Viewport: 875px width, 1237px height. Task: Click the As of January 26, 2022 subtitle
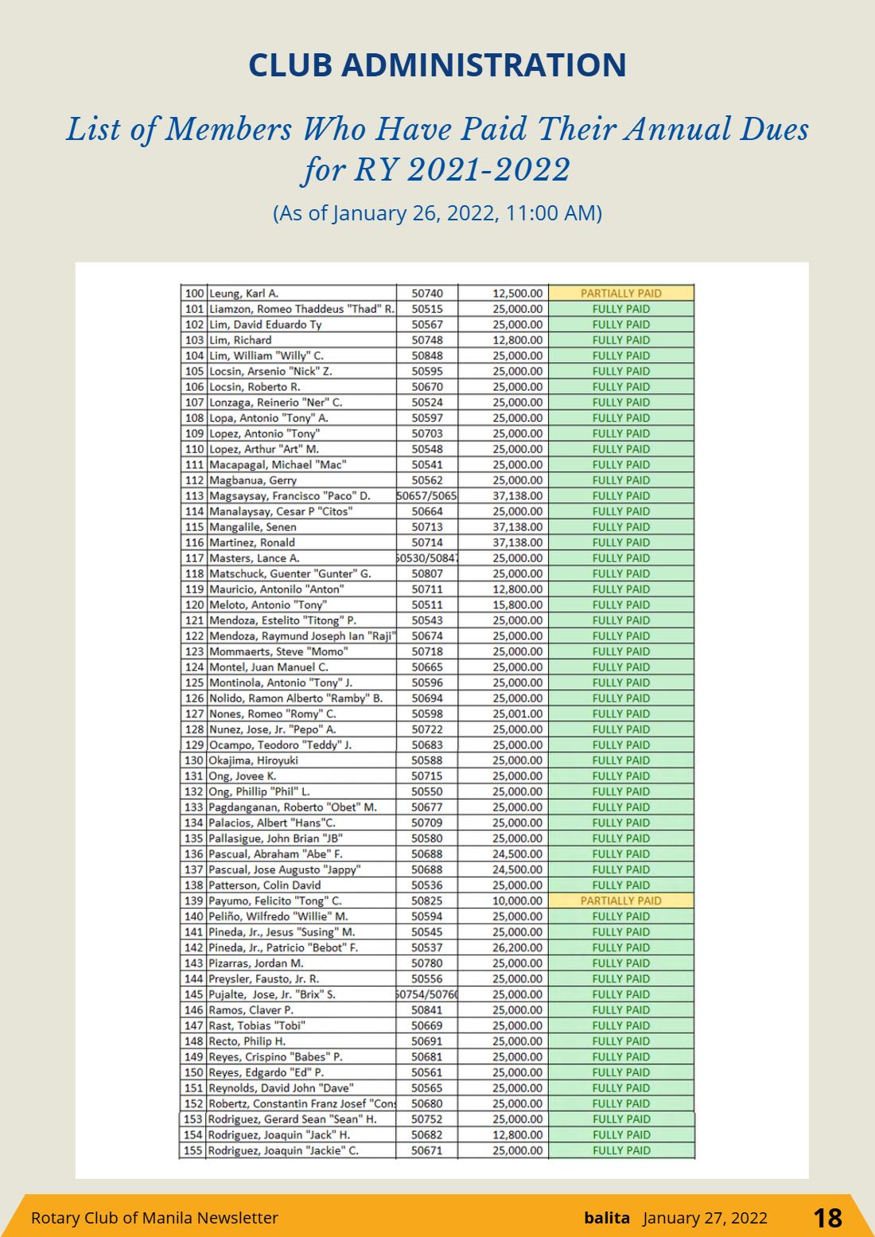tap(437, 213)
